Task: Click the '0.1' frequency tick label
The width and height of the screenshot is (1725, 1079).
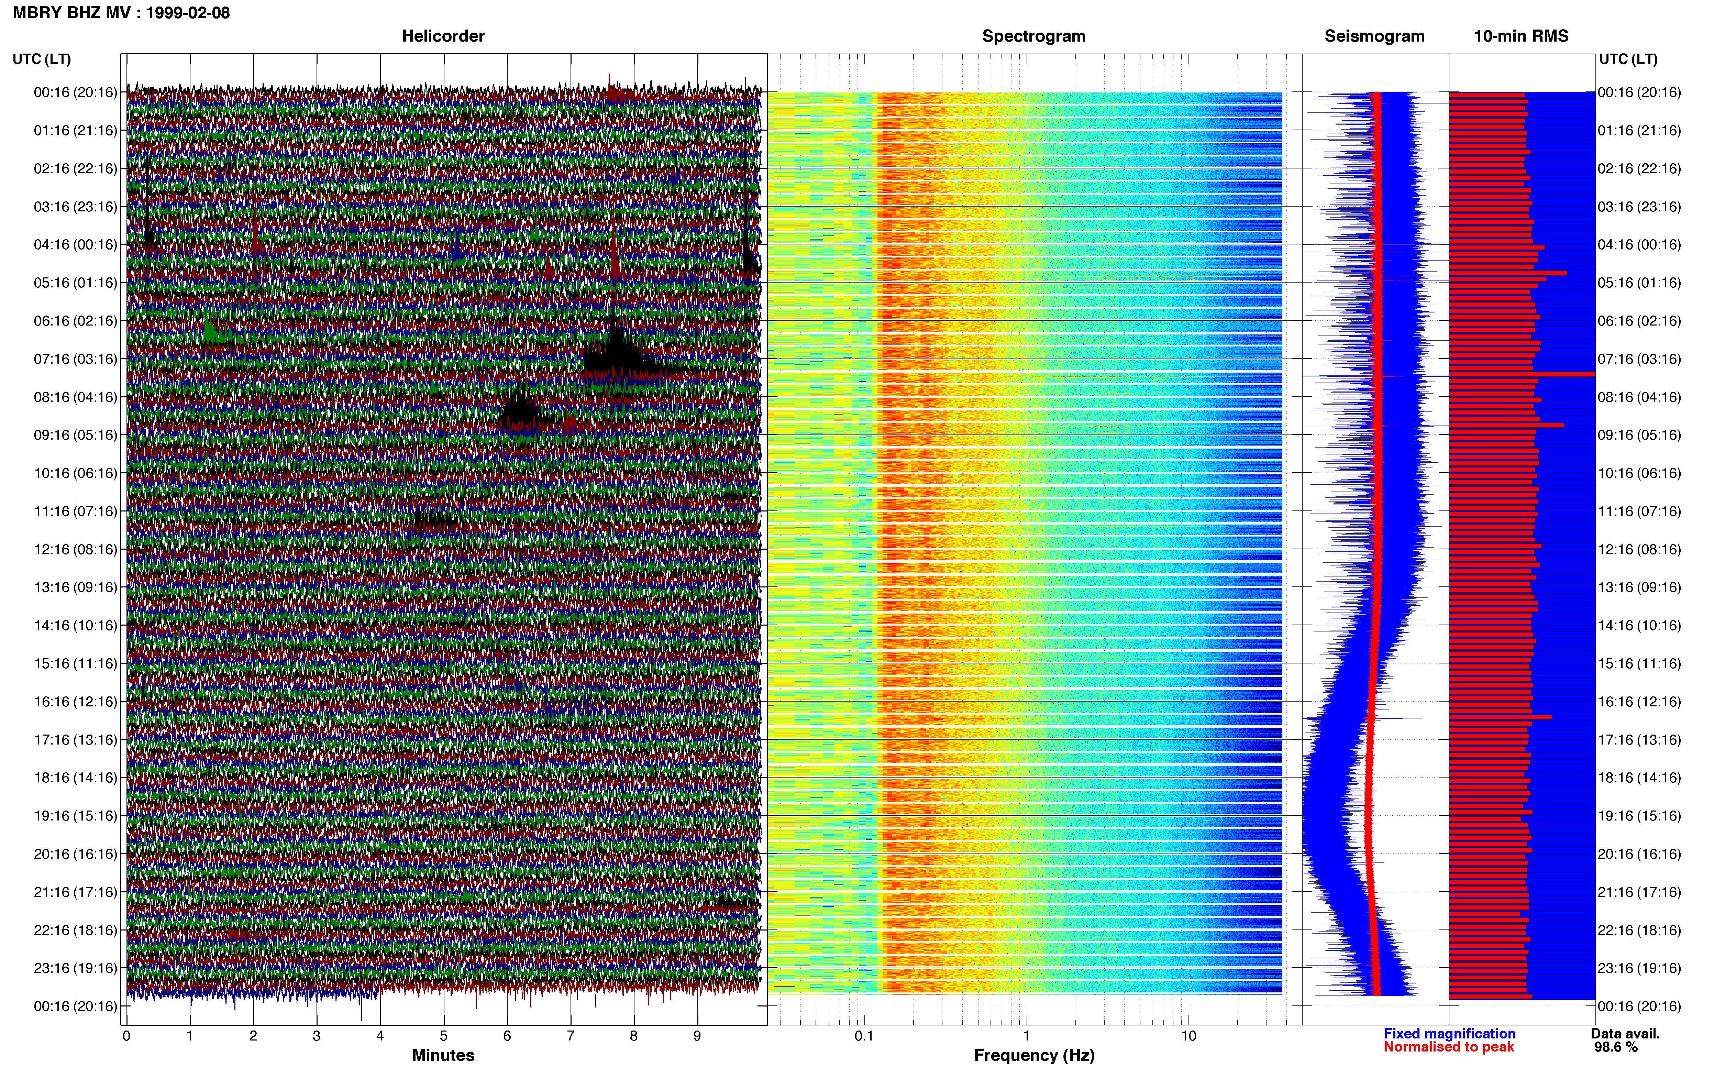Action: tap(864, 1036)
